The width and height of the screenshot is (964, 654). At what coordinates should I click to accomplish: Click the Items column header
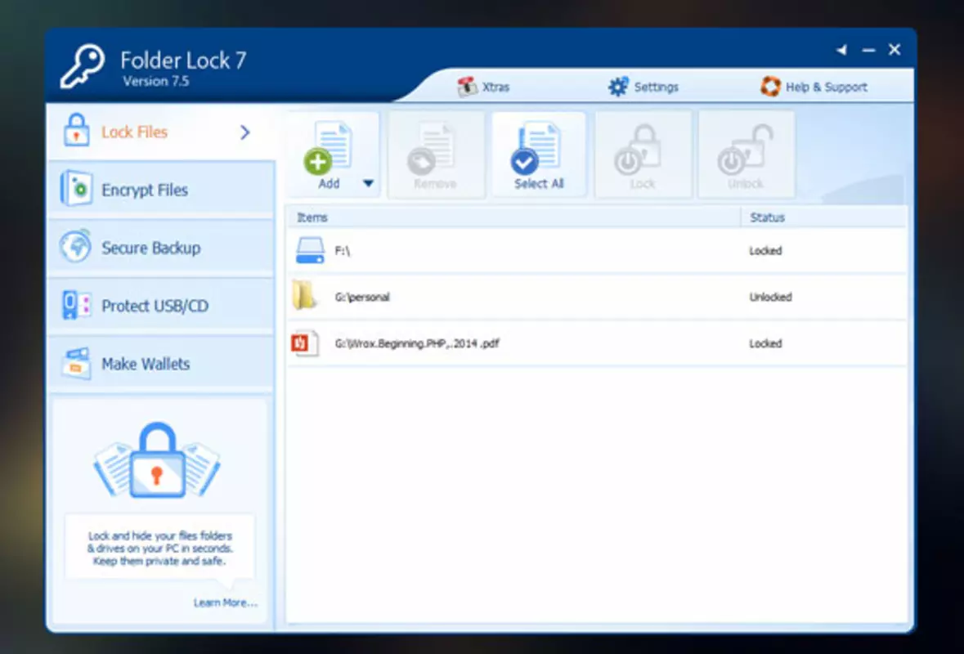pos(513,217)
